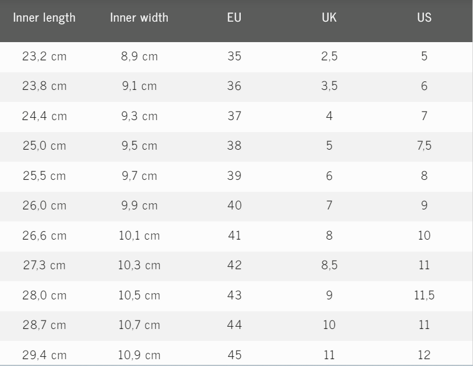
Task: Select the EU column header
Action: pyautogui.click(x=234, y=18)
